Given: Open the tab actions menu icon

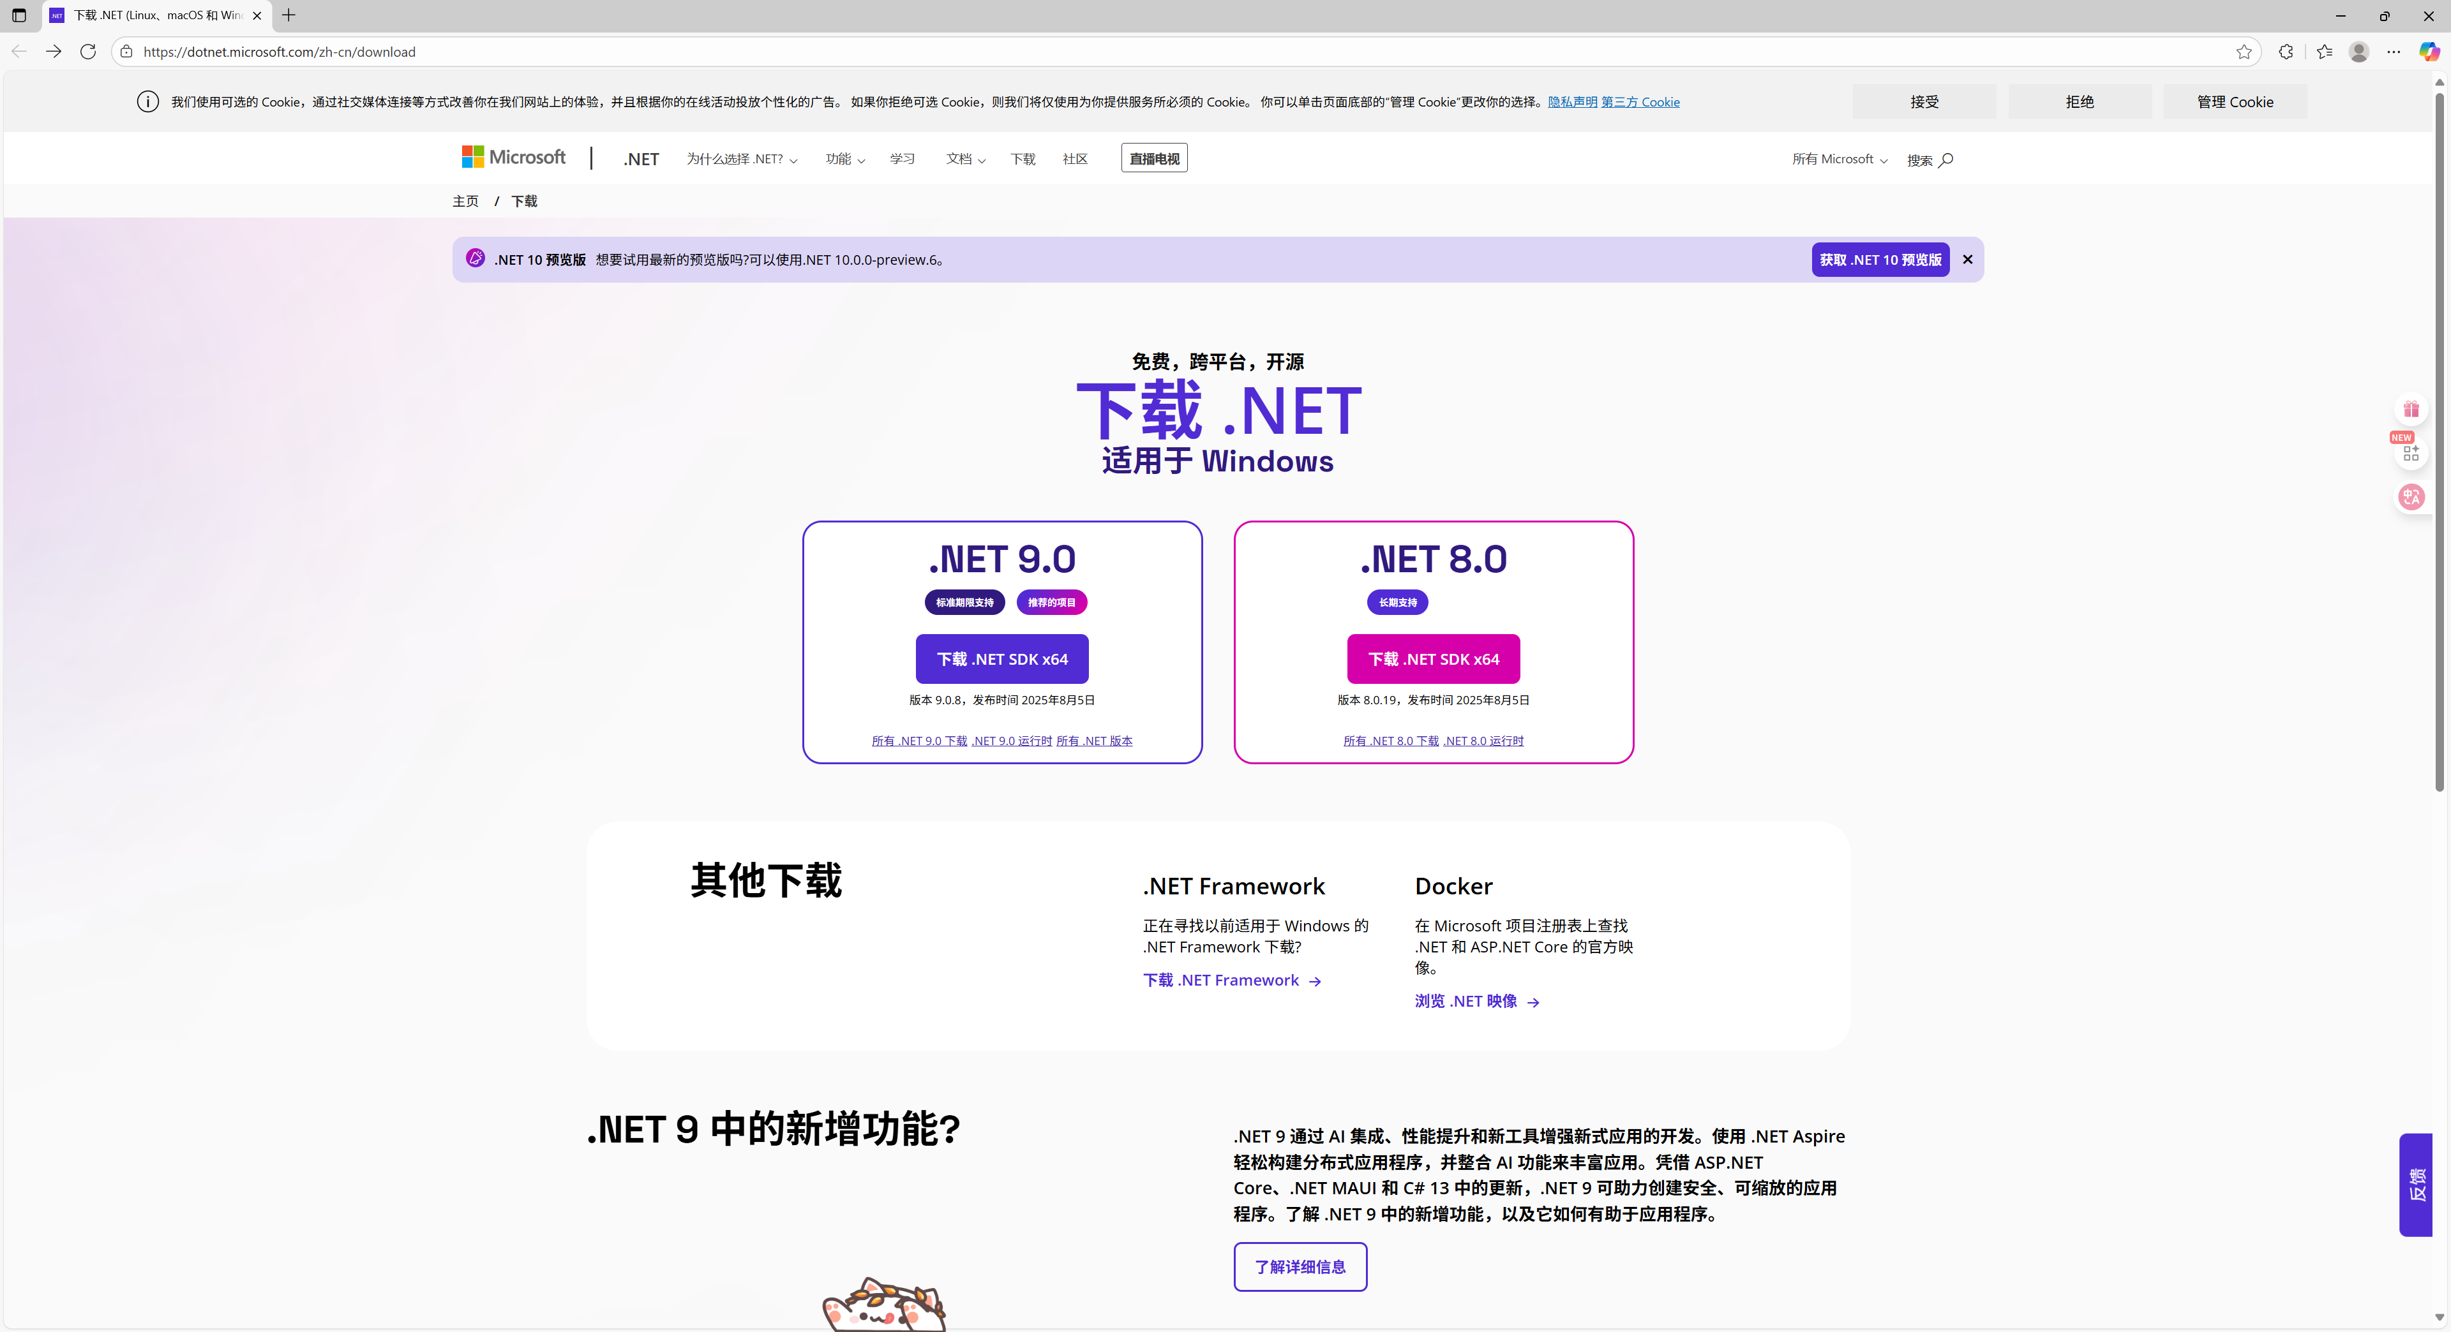Looking at the screenshot, I should pos(19,15).
